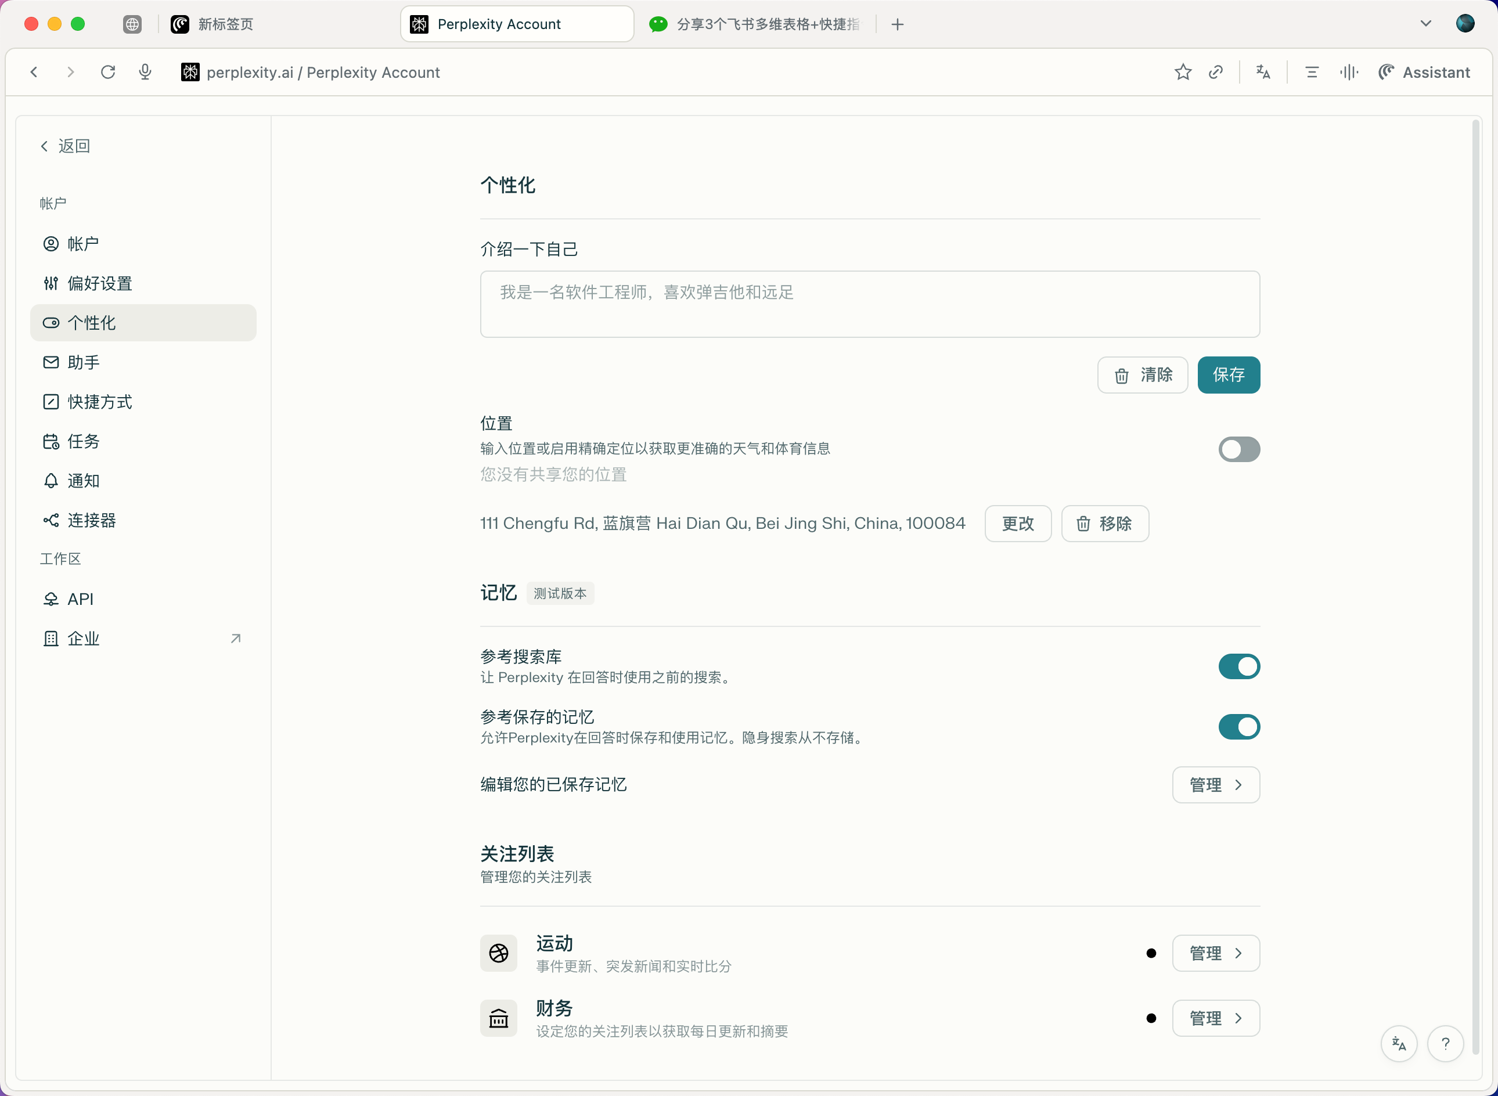This screenshot has width=1498, height=1096.
Task: Click the microphone voice input icon
Action: click(145, 73)
